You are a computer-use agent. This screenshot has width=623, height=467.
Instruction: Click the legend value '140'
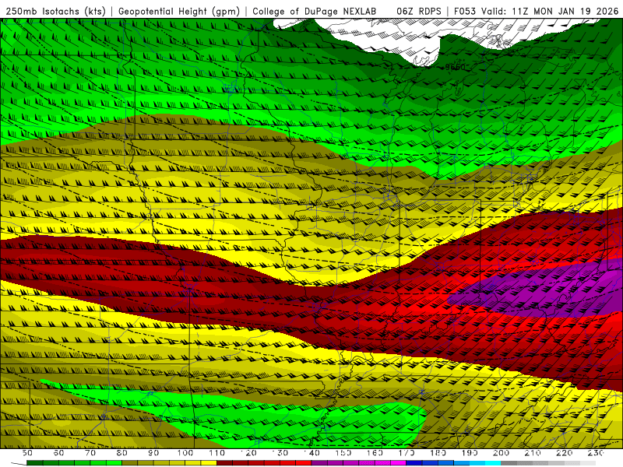tap(312, 453)
